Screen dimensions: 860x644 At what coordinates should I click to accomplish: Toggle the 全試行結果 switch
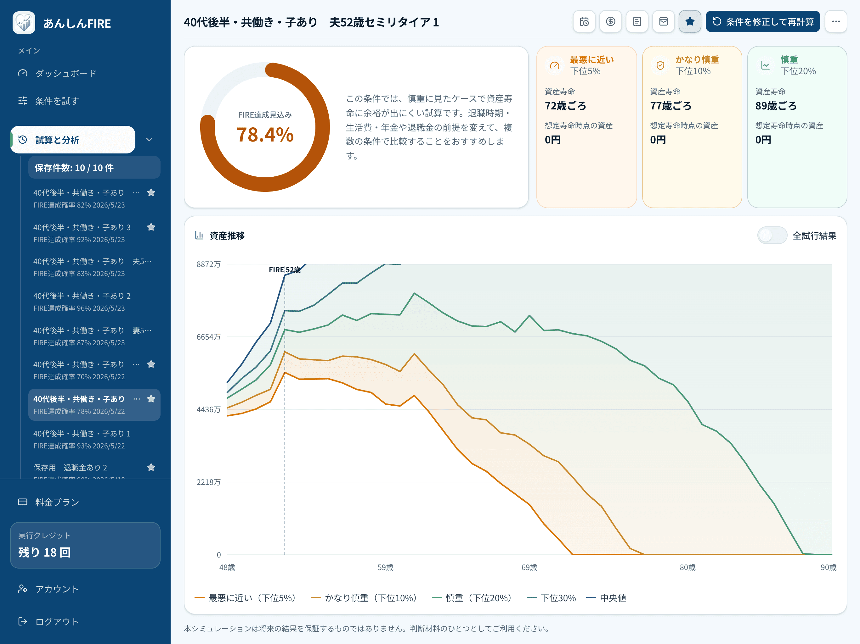tap(772, 236)
